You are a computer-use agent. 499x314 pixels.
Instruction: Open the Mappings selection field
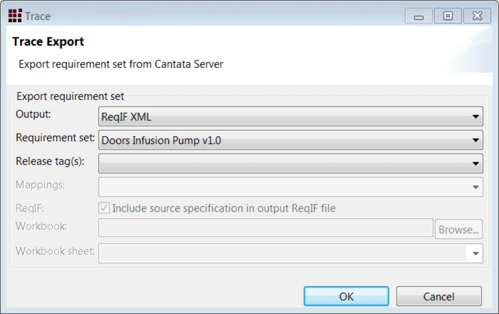290,187
